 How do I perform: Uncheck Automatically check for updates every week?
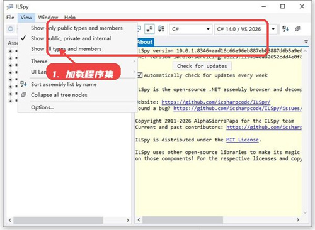click(x=140, y=75)
